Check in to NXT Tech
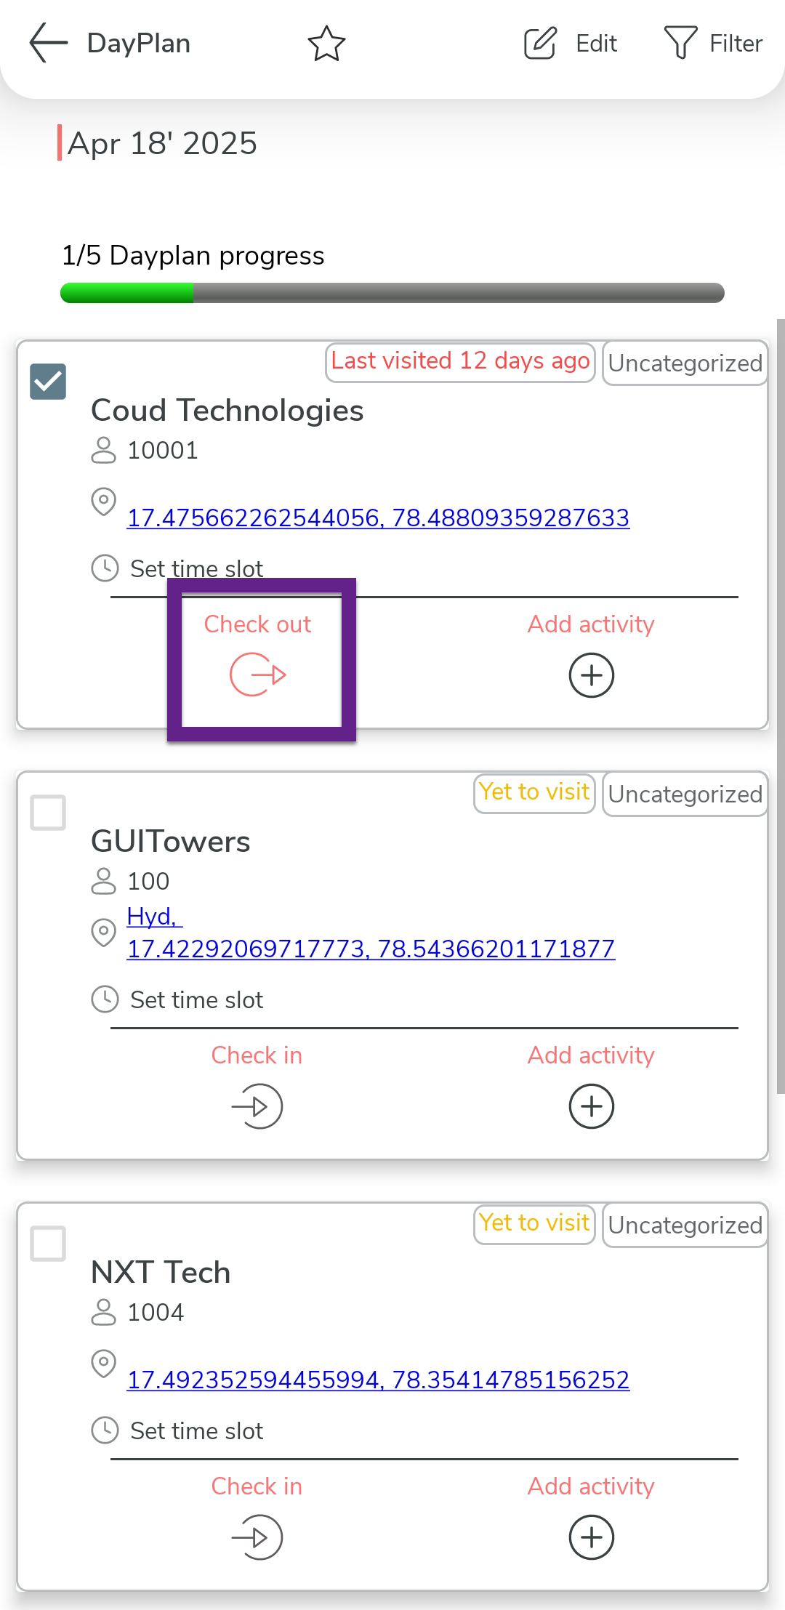The image size is (785, 1610). click(x=257, y=1537)
